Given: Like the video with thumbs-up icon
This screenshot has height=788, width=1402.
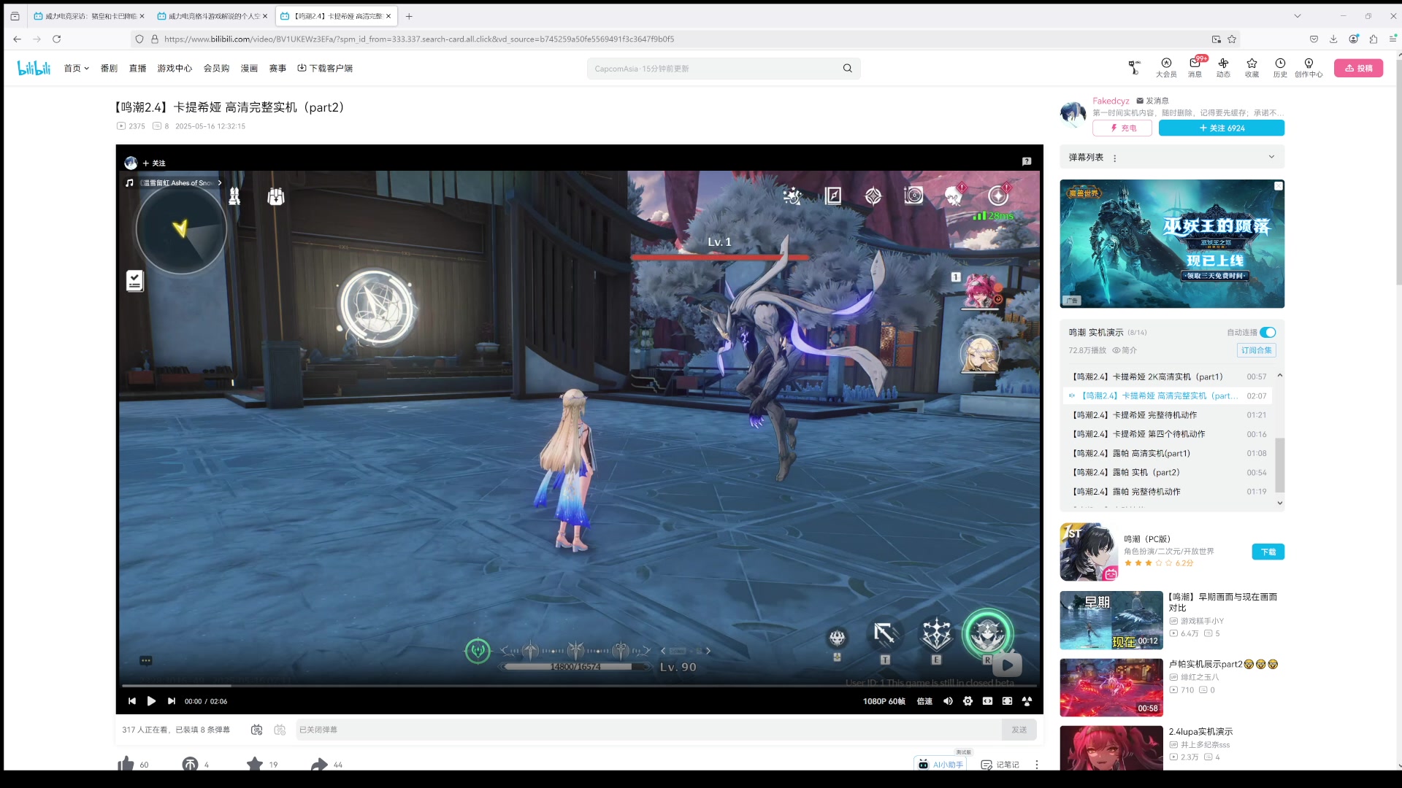Looking at the screenshot, I should pos(126,764).
